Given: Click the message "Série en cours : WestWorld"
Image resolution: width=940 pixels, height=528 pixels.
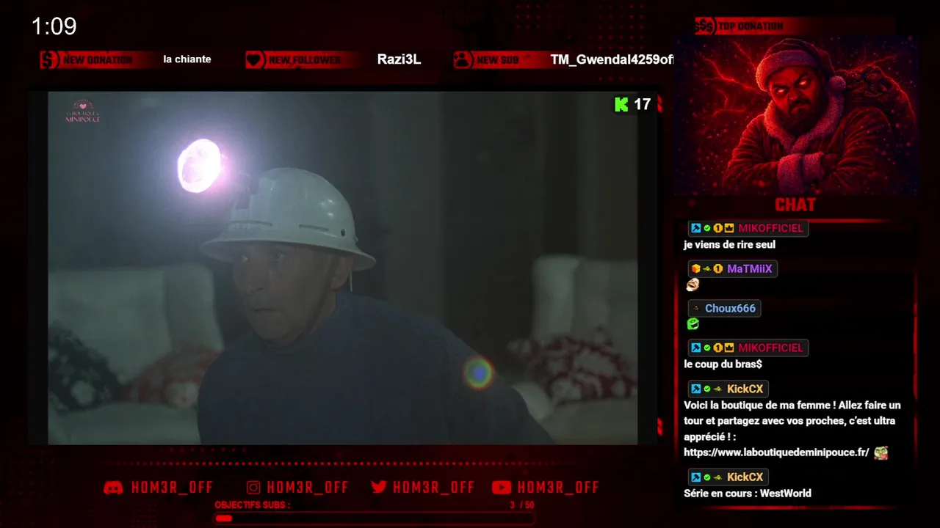Looking at the screenshot, I should (x=748, y=494).
